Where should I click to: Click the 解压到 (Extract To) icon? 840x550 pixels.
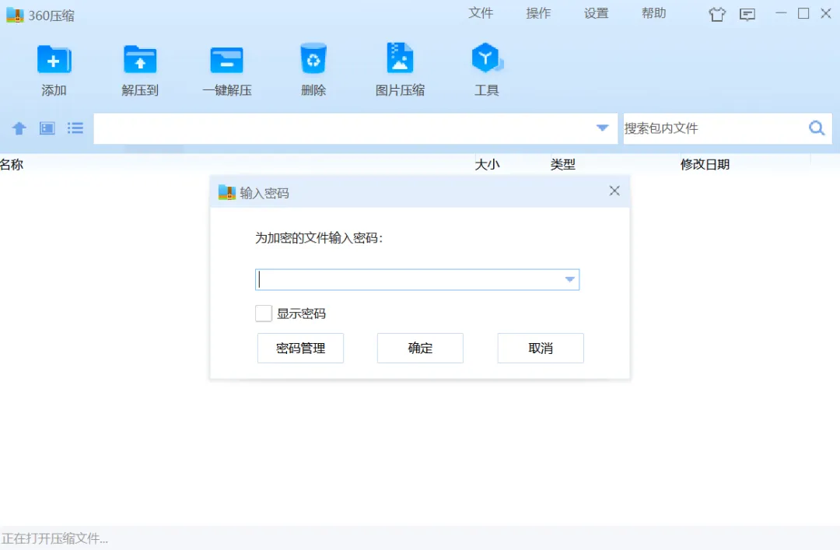(x=140, y=68)
